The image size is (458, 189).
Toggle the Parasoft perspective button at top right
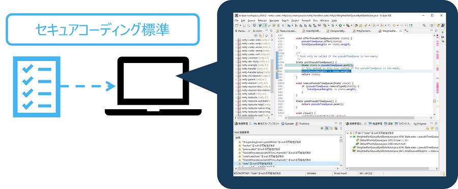click(x=443, y=25)
